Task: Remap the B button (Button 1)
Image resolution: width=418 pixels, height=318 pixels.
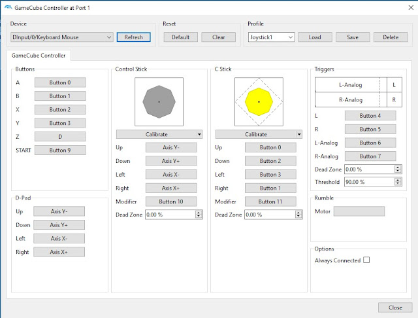Action: point(60,96)
